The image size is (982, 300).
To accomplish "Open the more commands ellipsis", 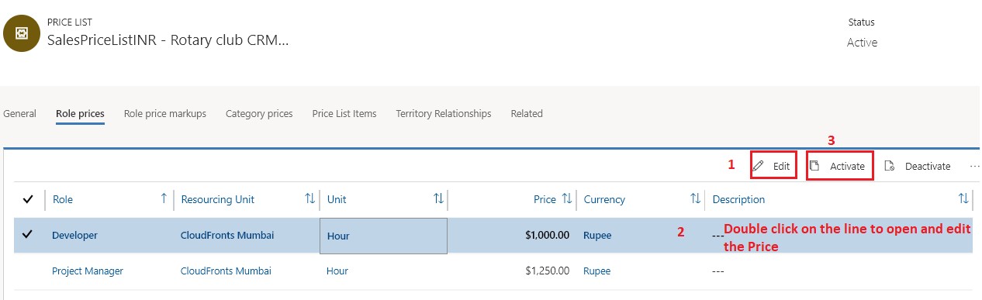I will click(x=974, y=166).
